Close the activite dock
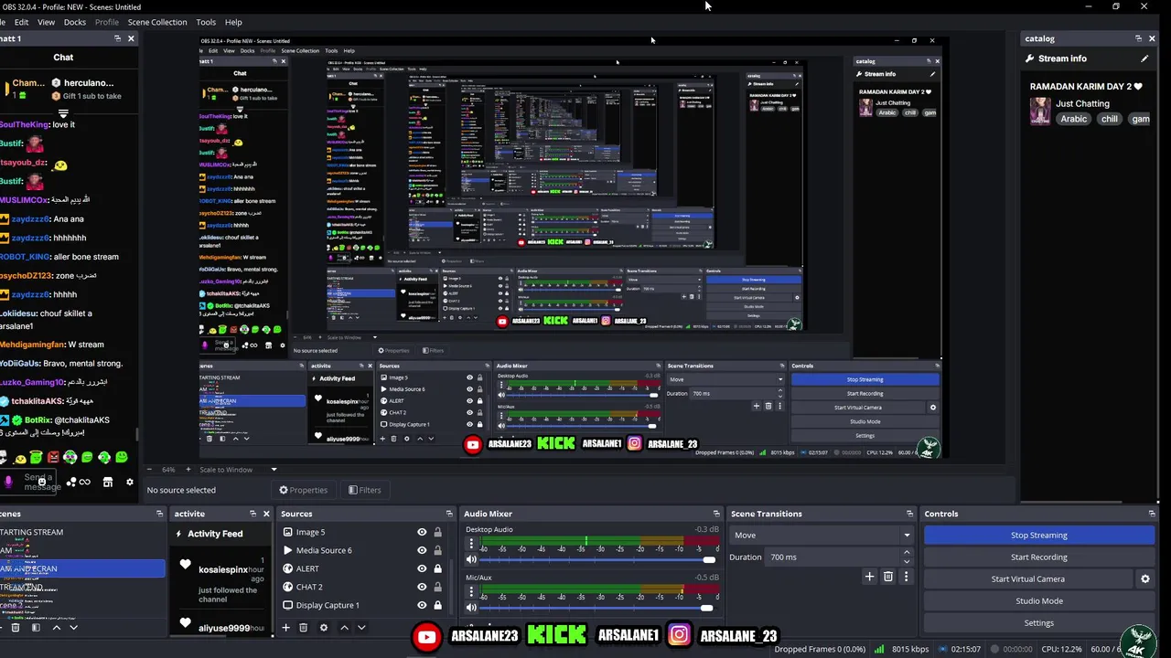This screenshot has height=658, width=1171. (266, 514)
